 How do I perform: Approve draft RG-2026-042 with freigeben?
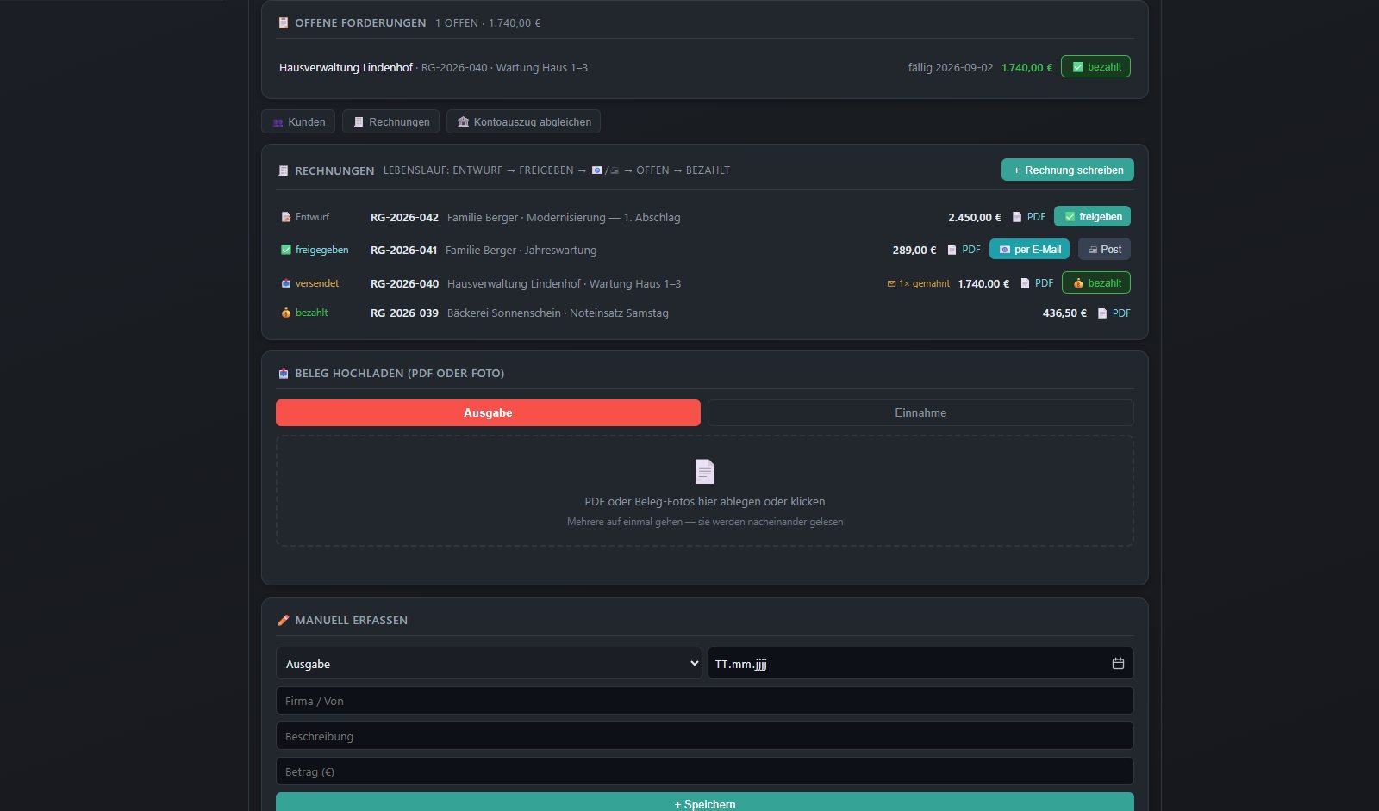(1092, 217)
